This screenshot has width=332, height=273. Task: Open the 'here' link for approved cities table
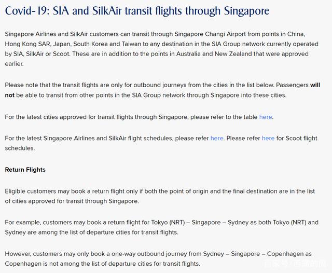click(266, 117)
